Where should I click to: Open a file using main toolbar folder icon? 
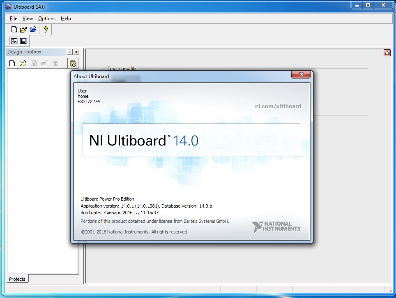pyautogui.click(x=23, y=29)
